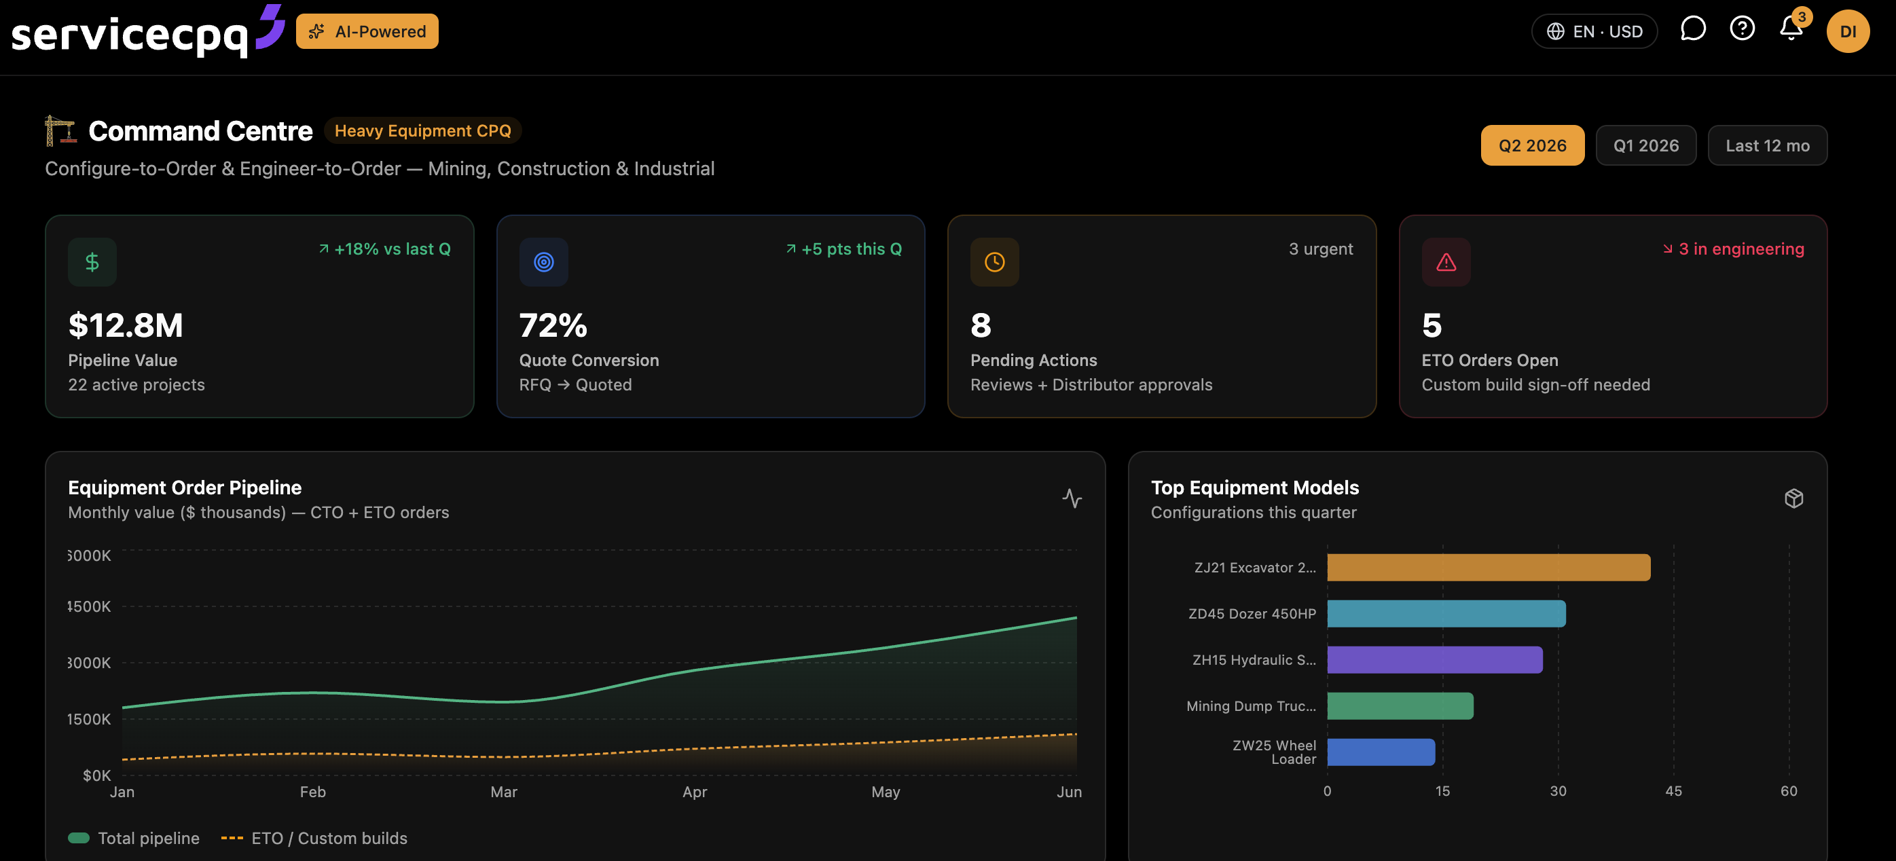Click the '3 in engineering' label
The image size is (1896, 861).
click(x=1733, y=249)
